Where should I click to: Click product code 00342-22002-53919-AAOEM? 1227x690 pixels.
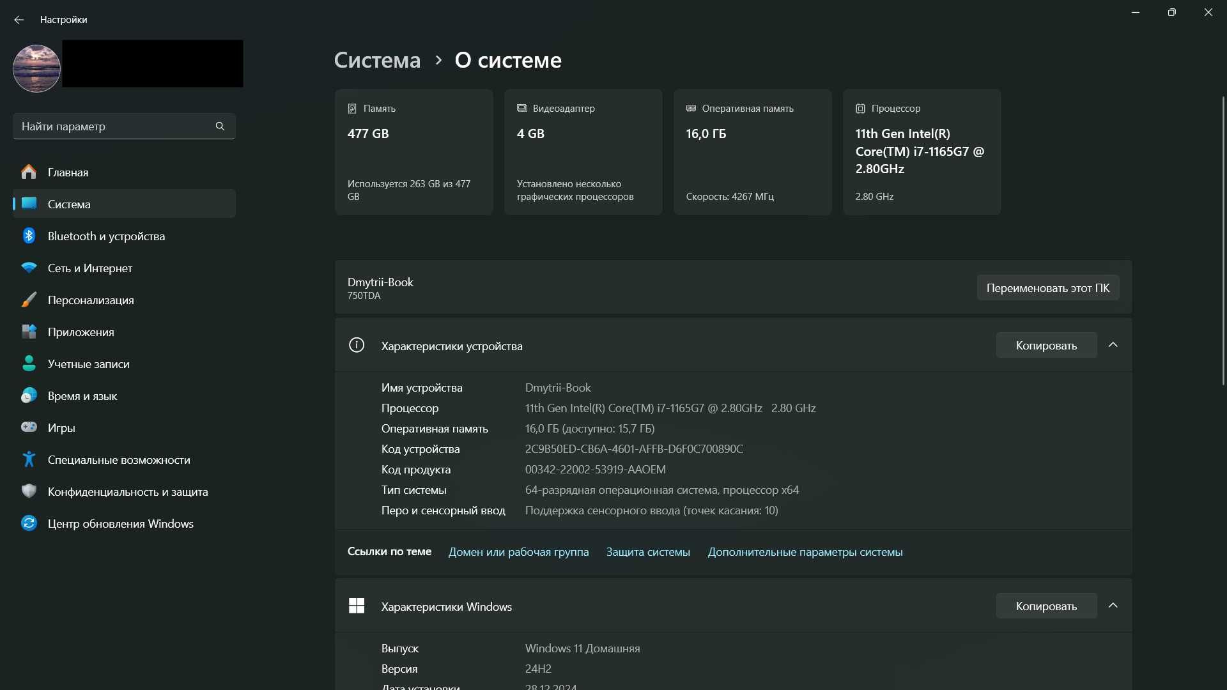coord(595,470)
